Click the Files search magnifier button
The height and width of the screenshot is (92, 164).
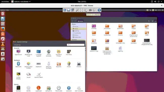click(149, 21)
